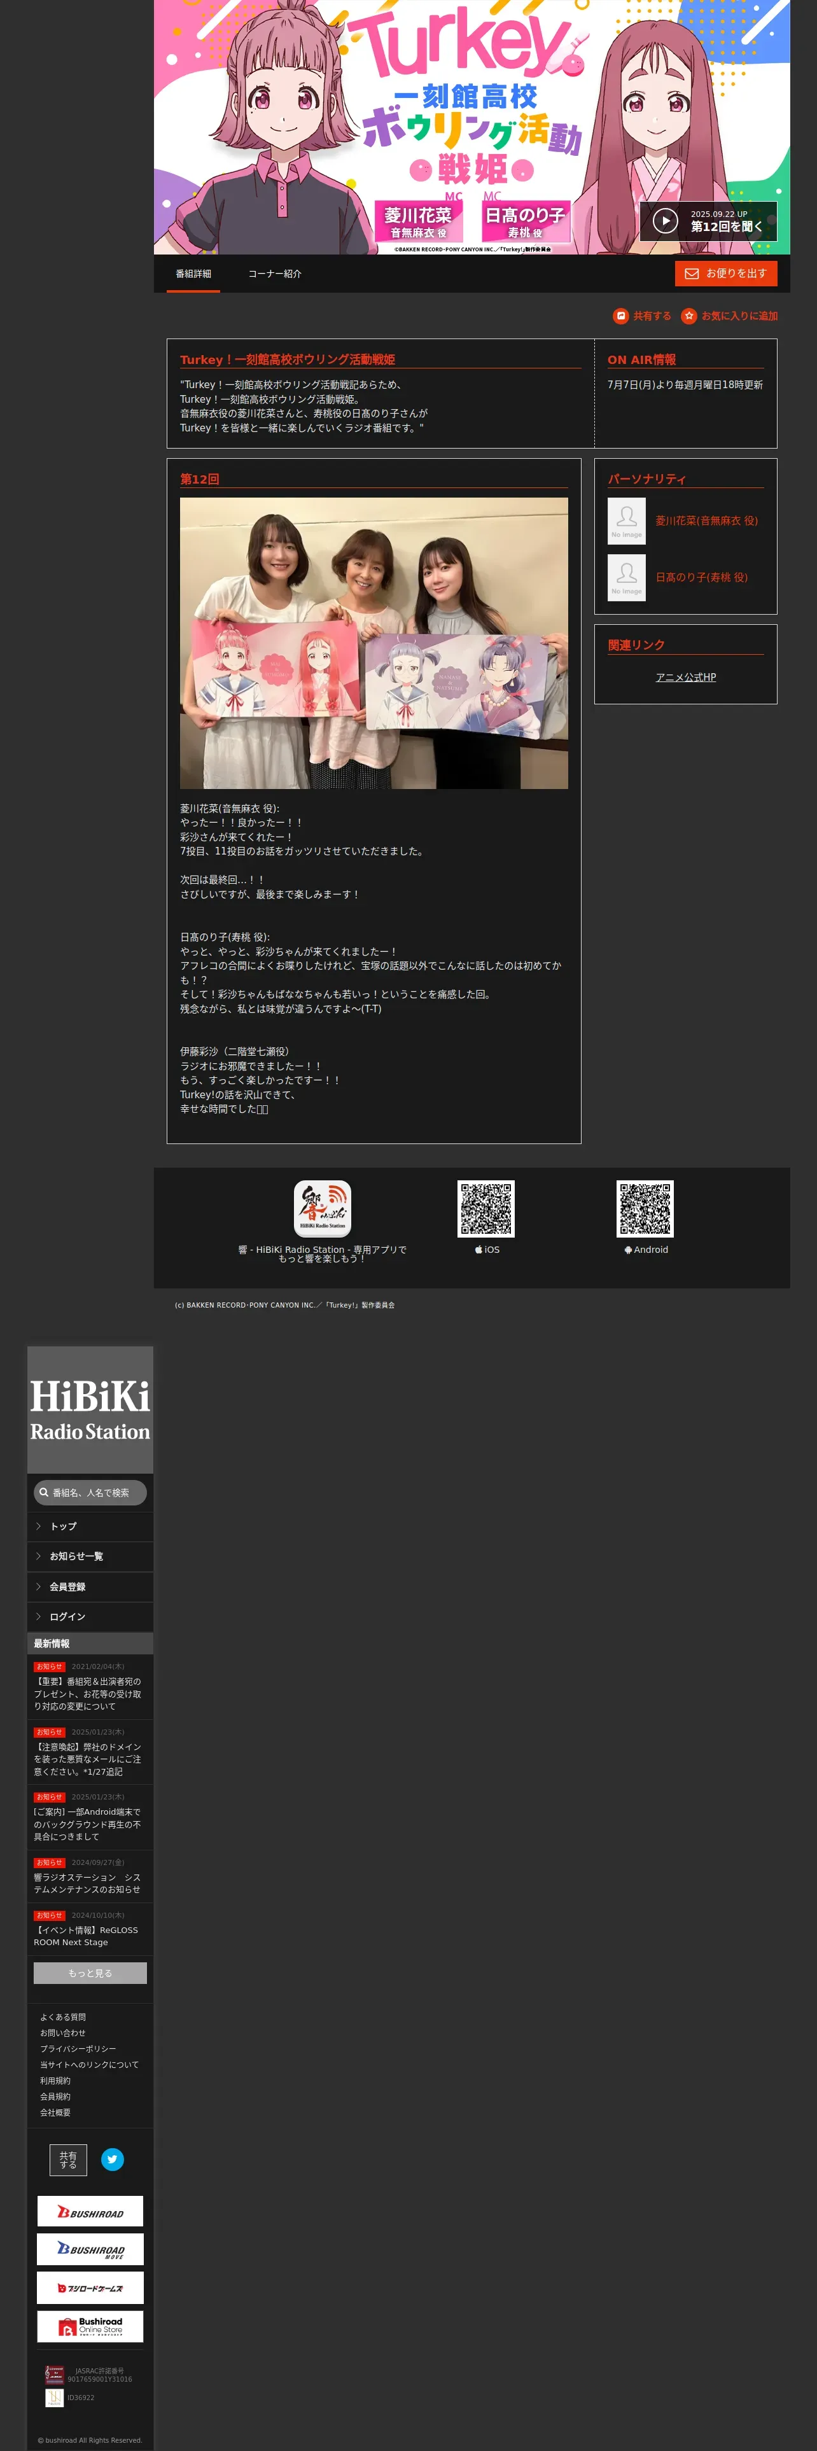Click the ID36922 badge icon
The width and height of the screenshot is (817, 2451).
tap(54, 2398)
